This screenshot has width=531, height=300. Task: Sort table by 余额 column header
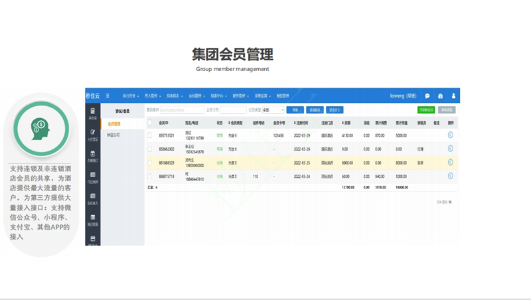click(x=346, y=123)
